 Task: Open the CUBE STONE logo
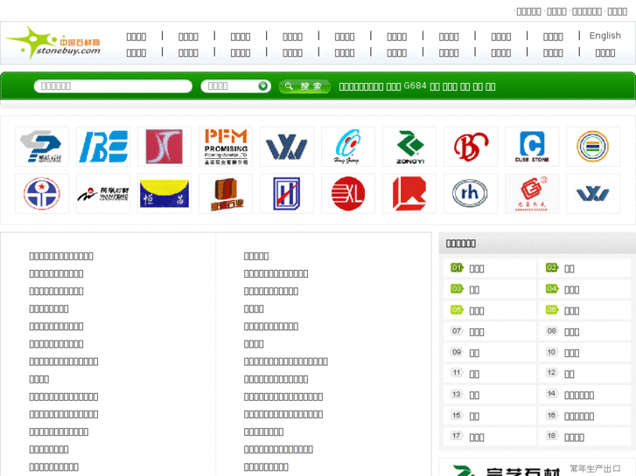point(532,147)
